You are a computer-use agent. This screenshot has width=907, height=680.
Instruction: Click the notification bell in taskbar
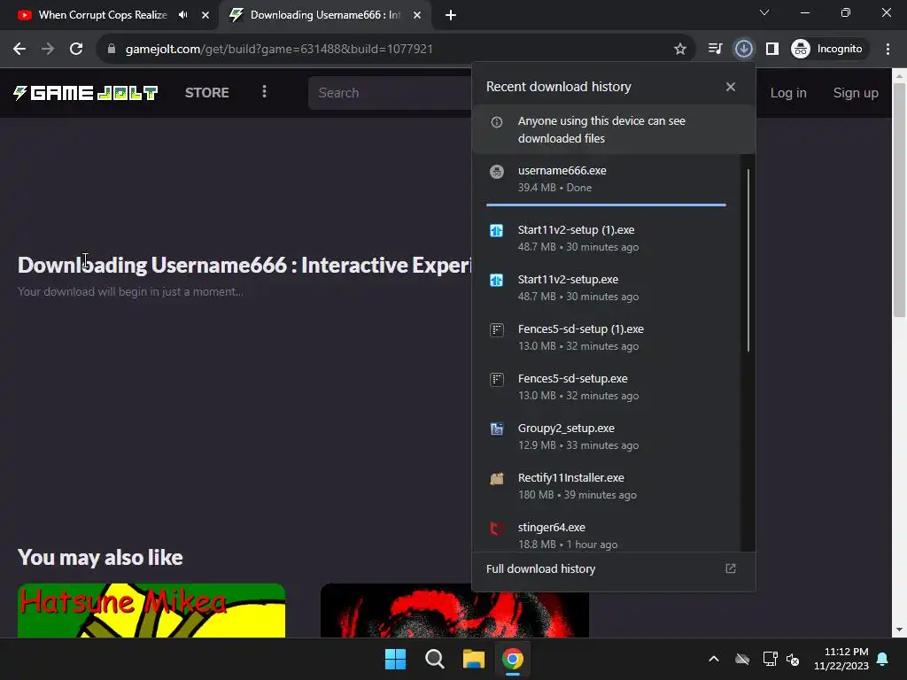(883, 659)
